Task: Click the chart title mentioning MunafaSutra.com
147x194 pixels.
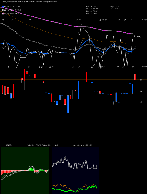Action: pos(30,2)
